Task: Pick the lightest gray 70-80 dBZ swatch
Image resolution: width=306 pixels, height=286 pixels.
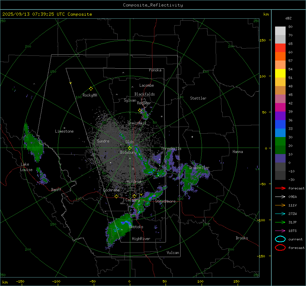Action: pyautogui.click(x=280, y=31)
